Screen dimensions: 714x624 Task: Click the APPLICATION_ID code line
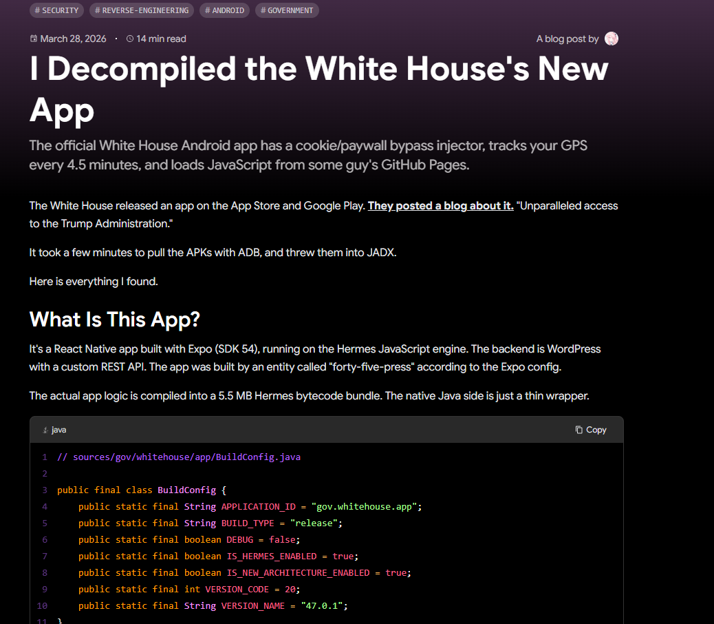[250, 506]
